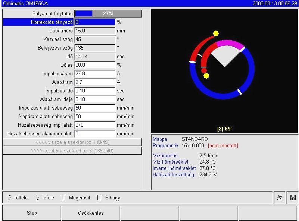Click the Csökkentés softkey button
Screen dimensions: 299x221
[x=91, y=213]
